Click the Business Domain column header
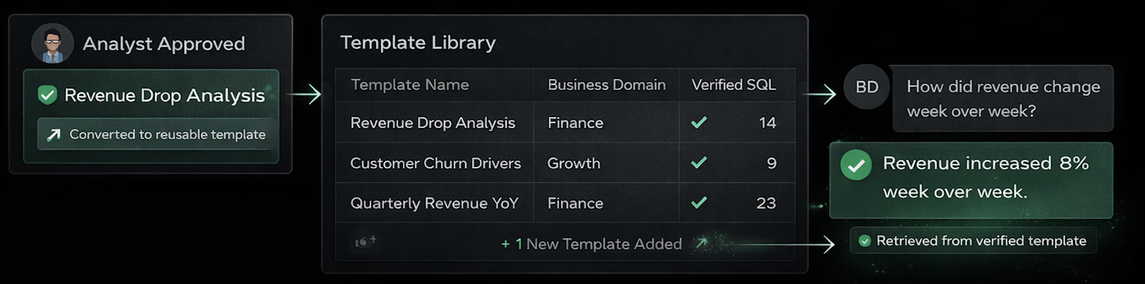The width and height of the screenshot is (1145, 284). [x=606, y=85]
